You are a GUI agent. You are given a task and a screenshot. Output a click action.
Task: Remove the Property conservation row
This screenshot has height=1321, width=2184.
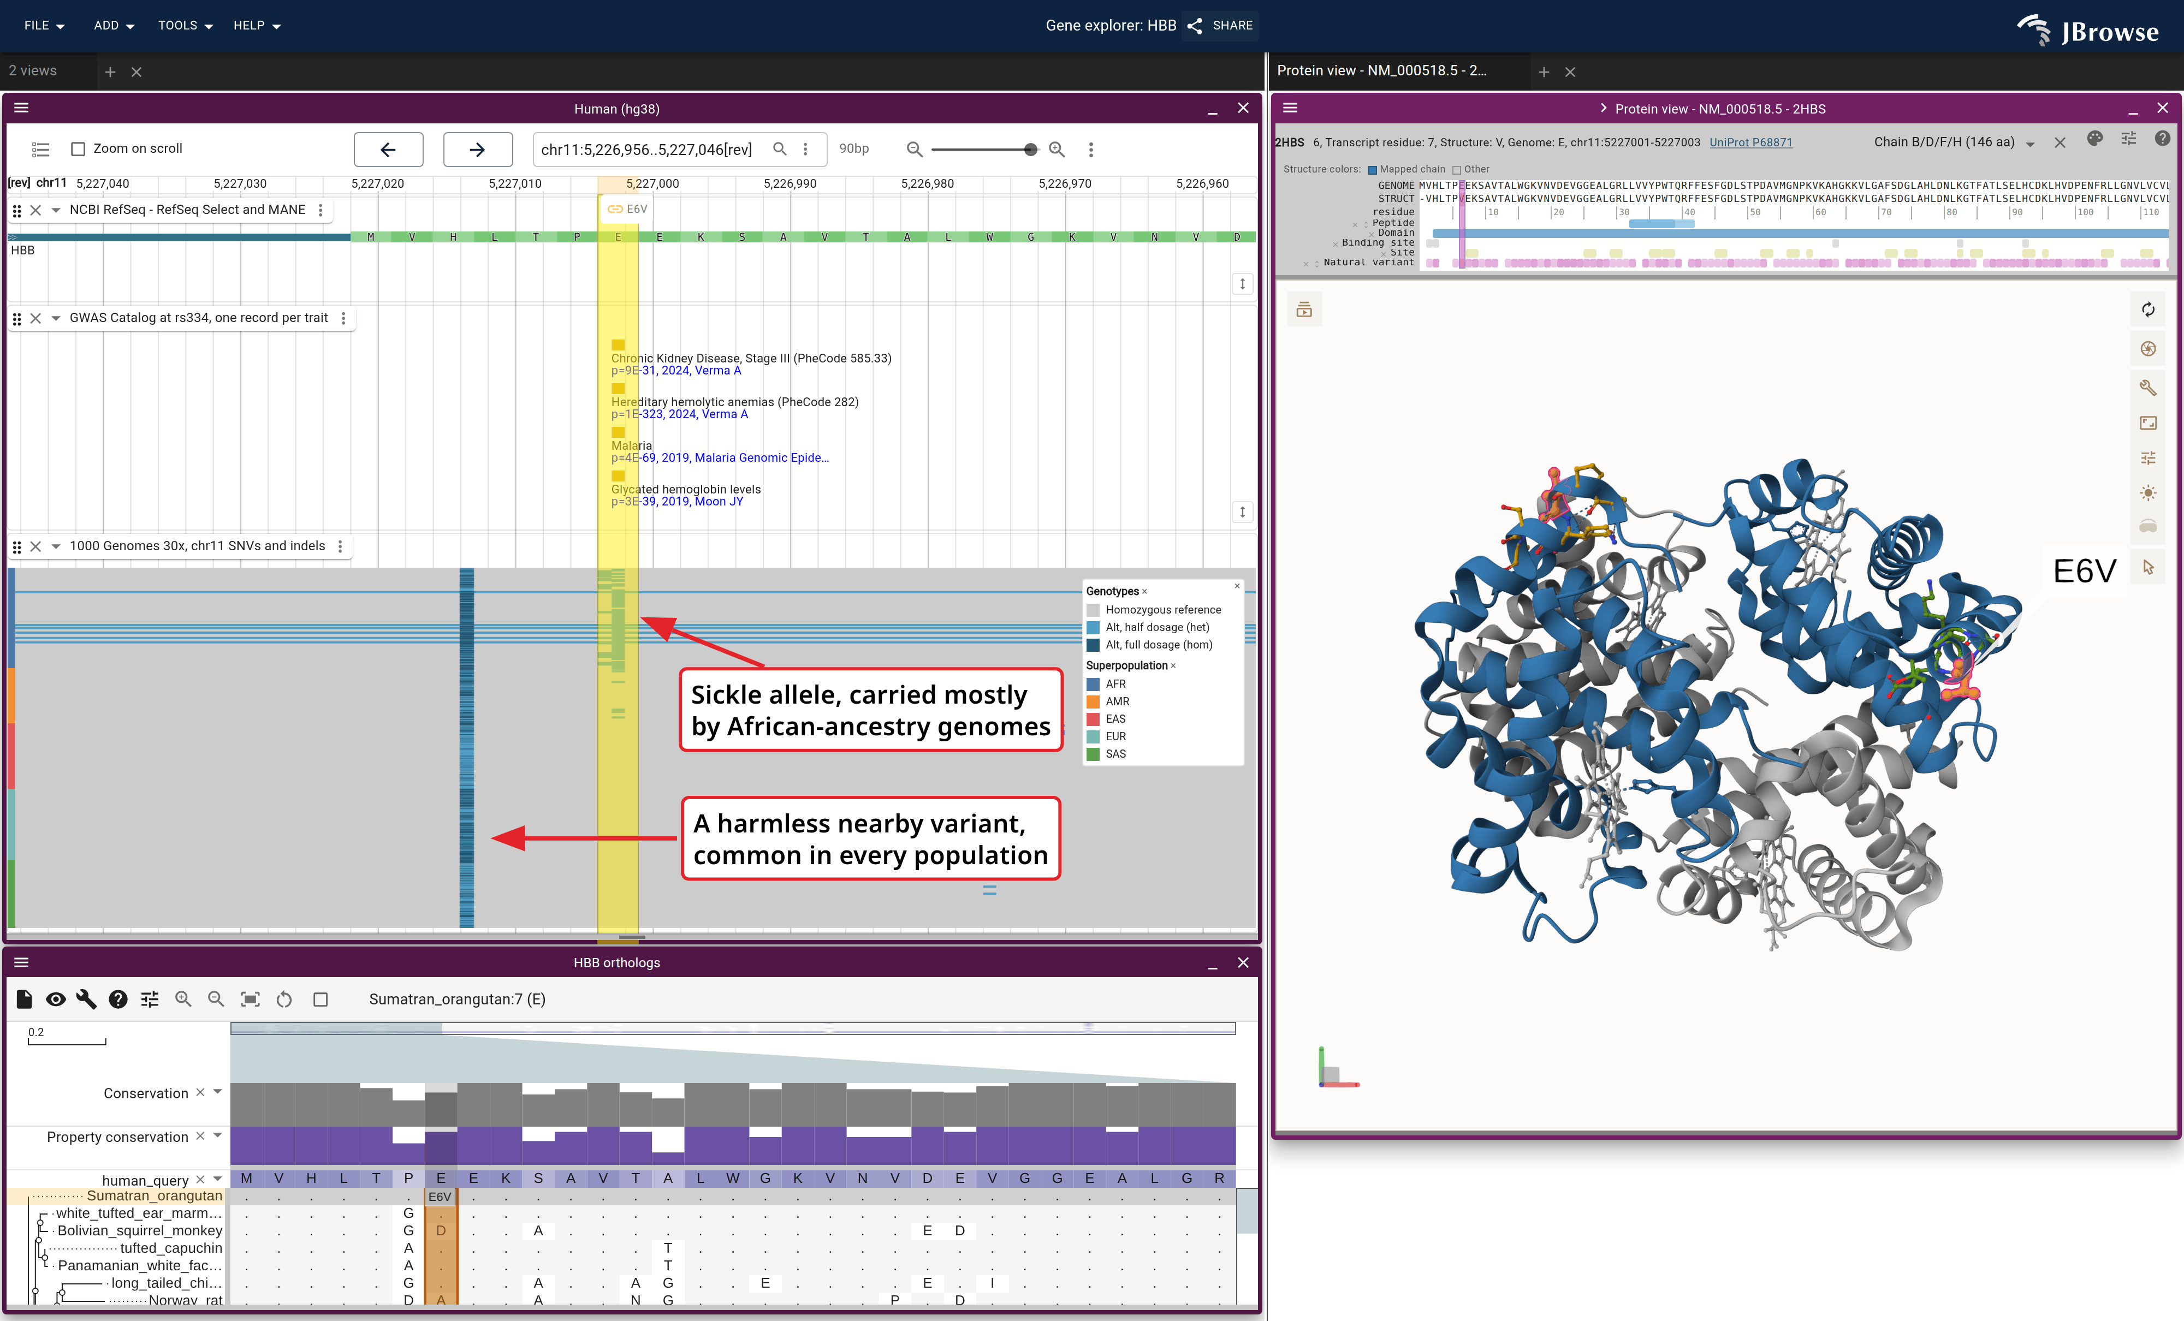tap(200, 1136)
